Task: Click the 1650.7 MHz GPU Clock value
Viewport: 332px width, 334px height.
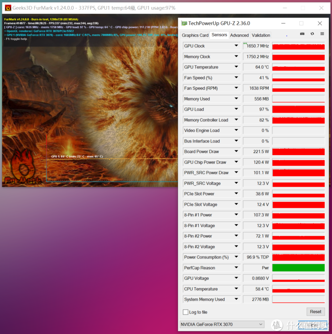Action: 256,46
